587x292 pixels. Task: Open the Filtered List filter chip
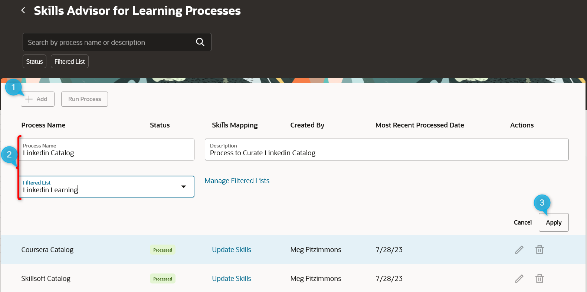point(69,62)
